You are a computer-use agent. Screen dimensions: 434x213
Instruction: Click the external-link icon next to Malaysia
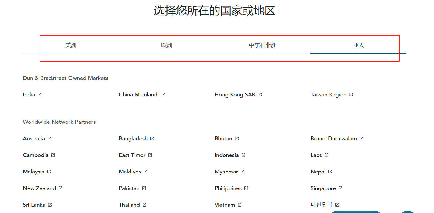tap(49, 172)
